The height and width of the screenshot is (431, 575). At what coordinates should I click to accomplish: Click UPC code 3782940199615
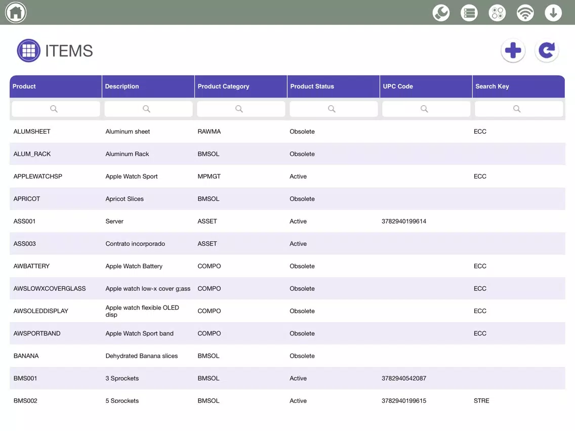[x=404, y=401]
